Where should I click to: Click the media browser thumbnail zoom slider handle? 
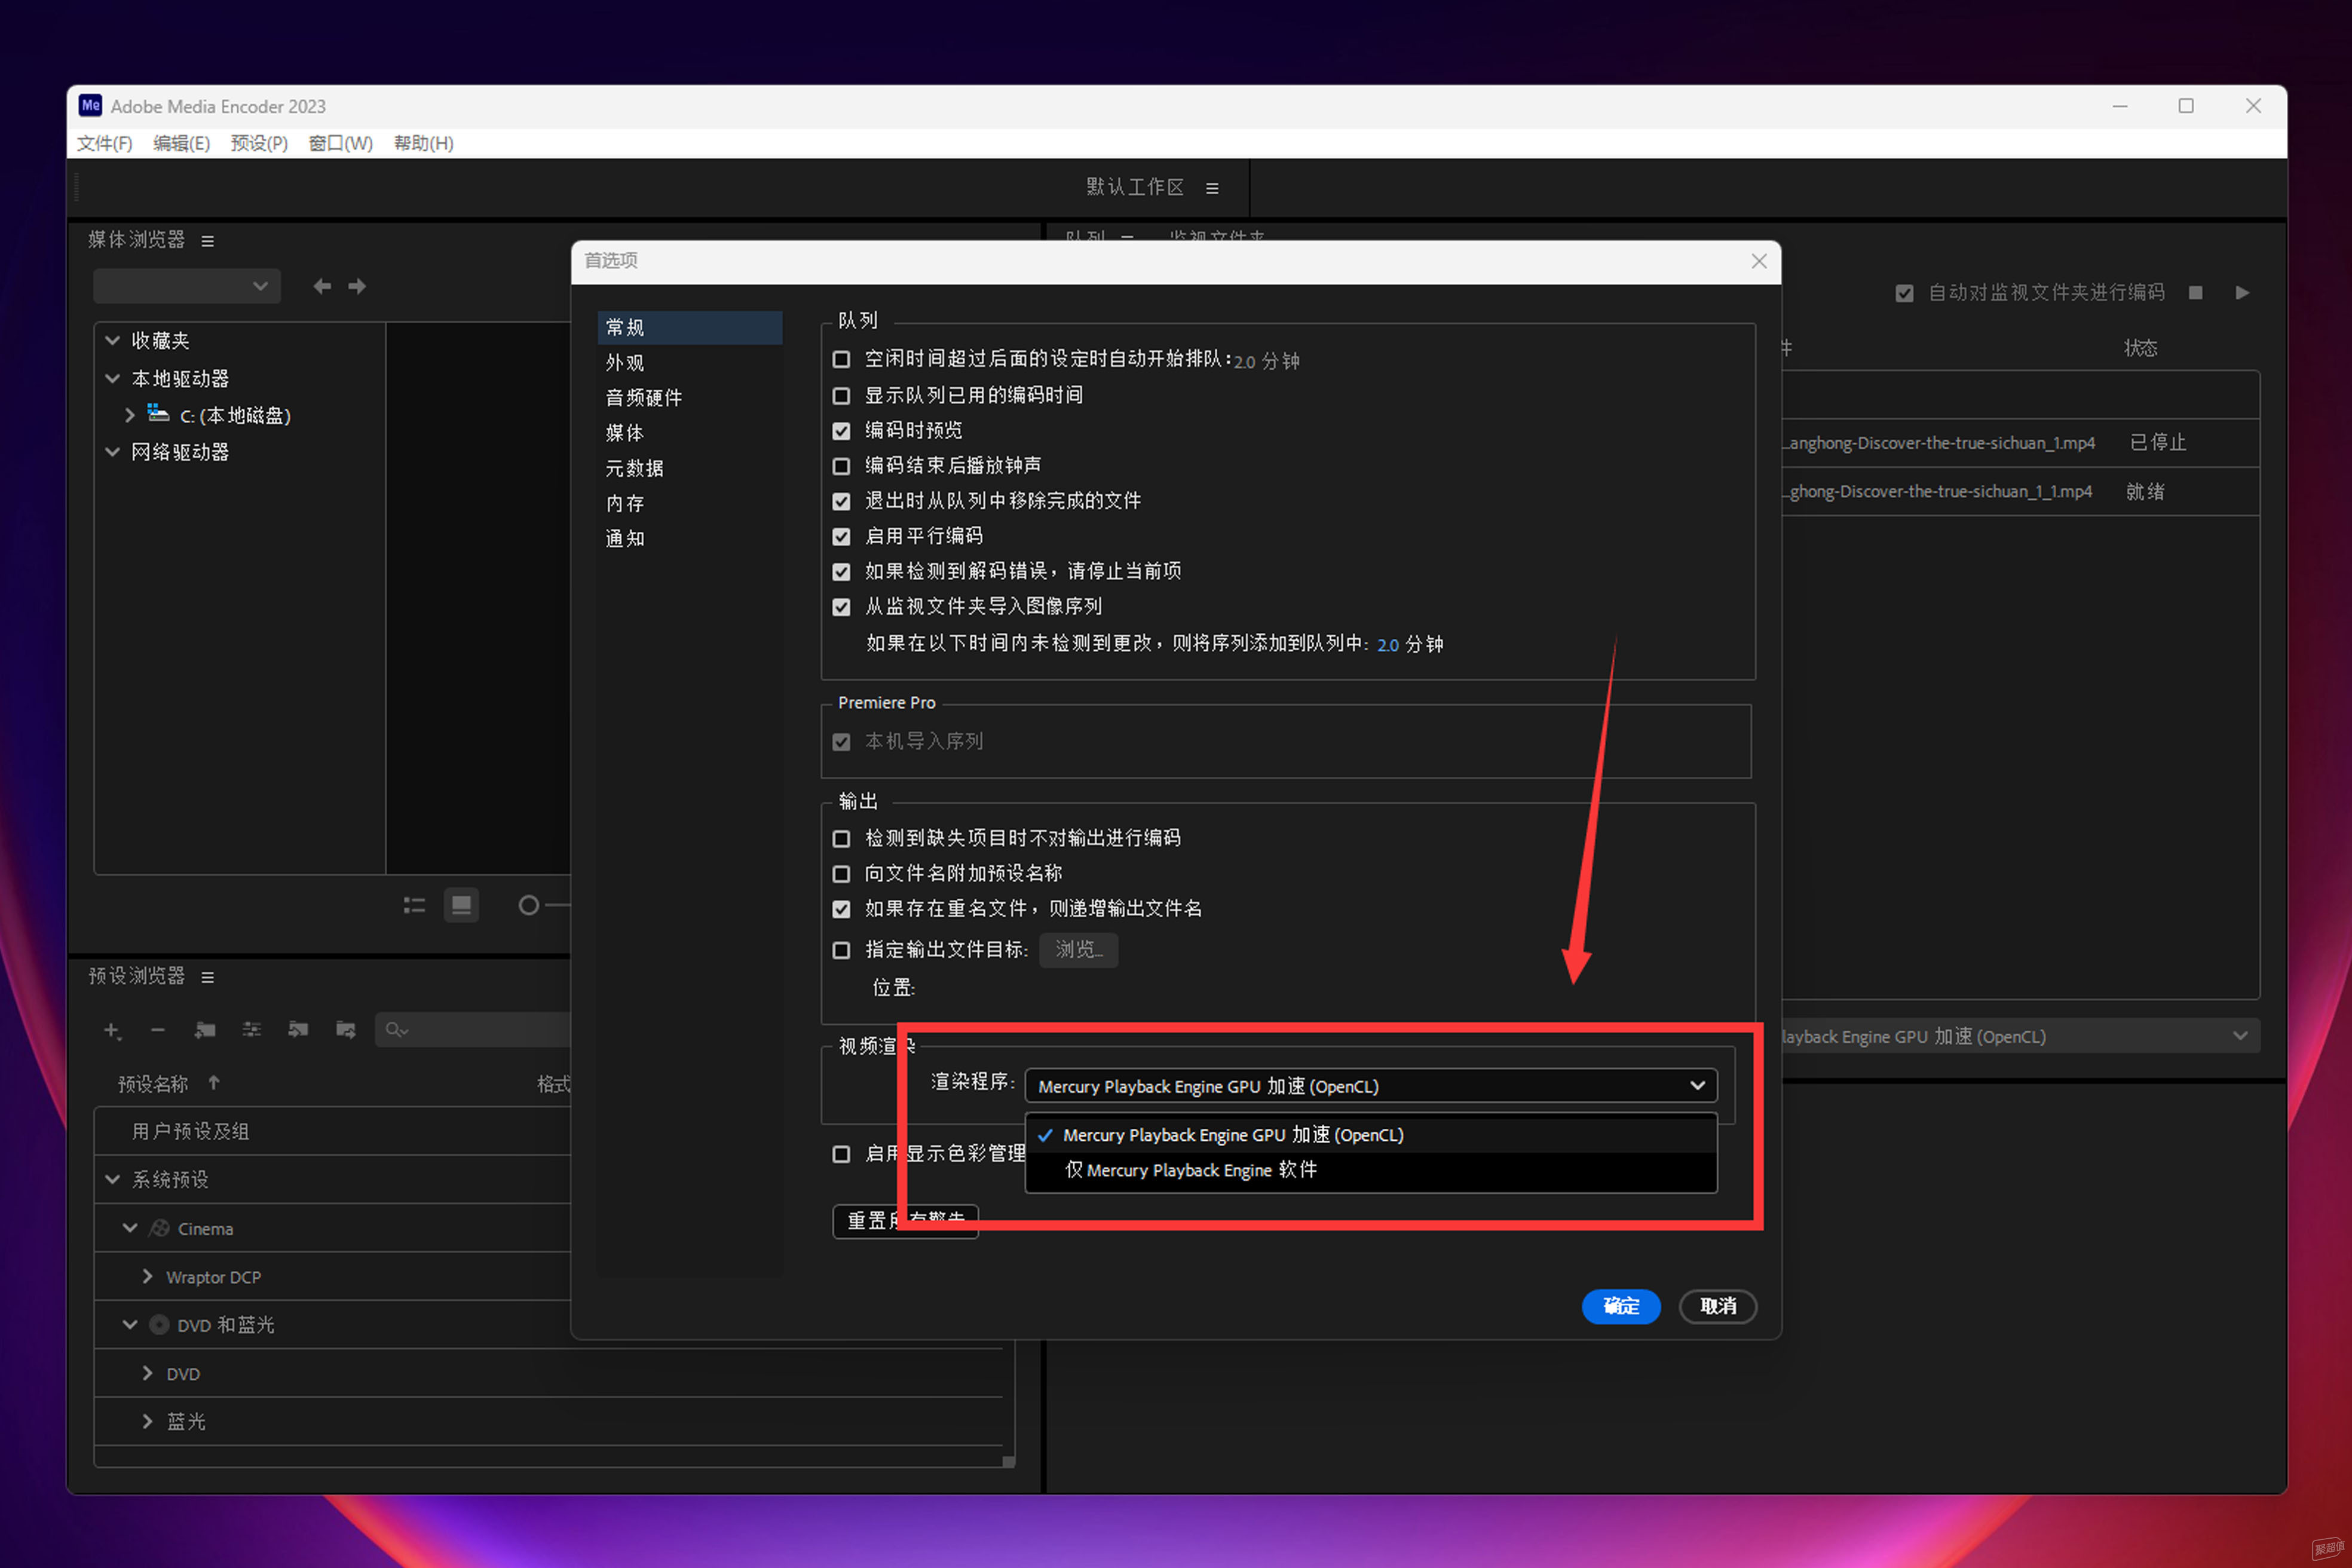(x=529, y=906)
